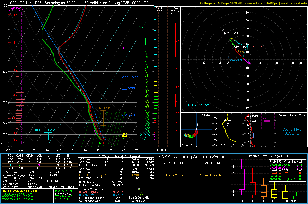
Task: Click the 68 deg label in Storm Slinky
Action: point(206,115)
